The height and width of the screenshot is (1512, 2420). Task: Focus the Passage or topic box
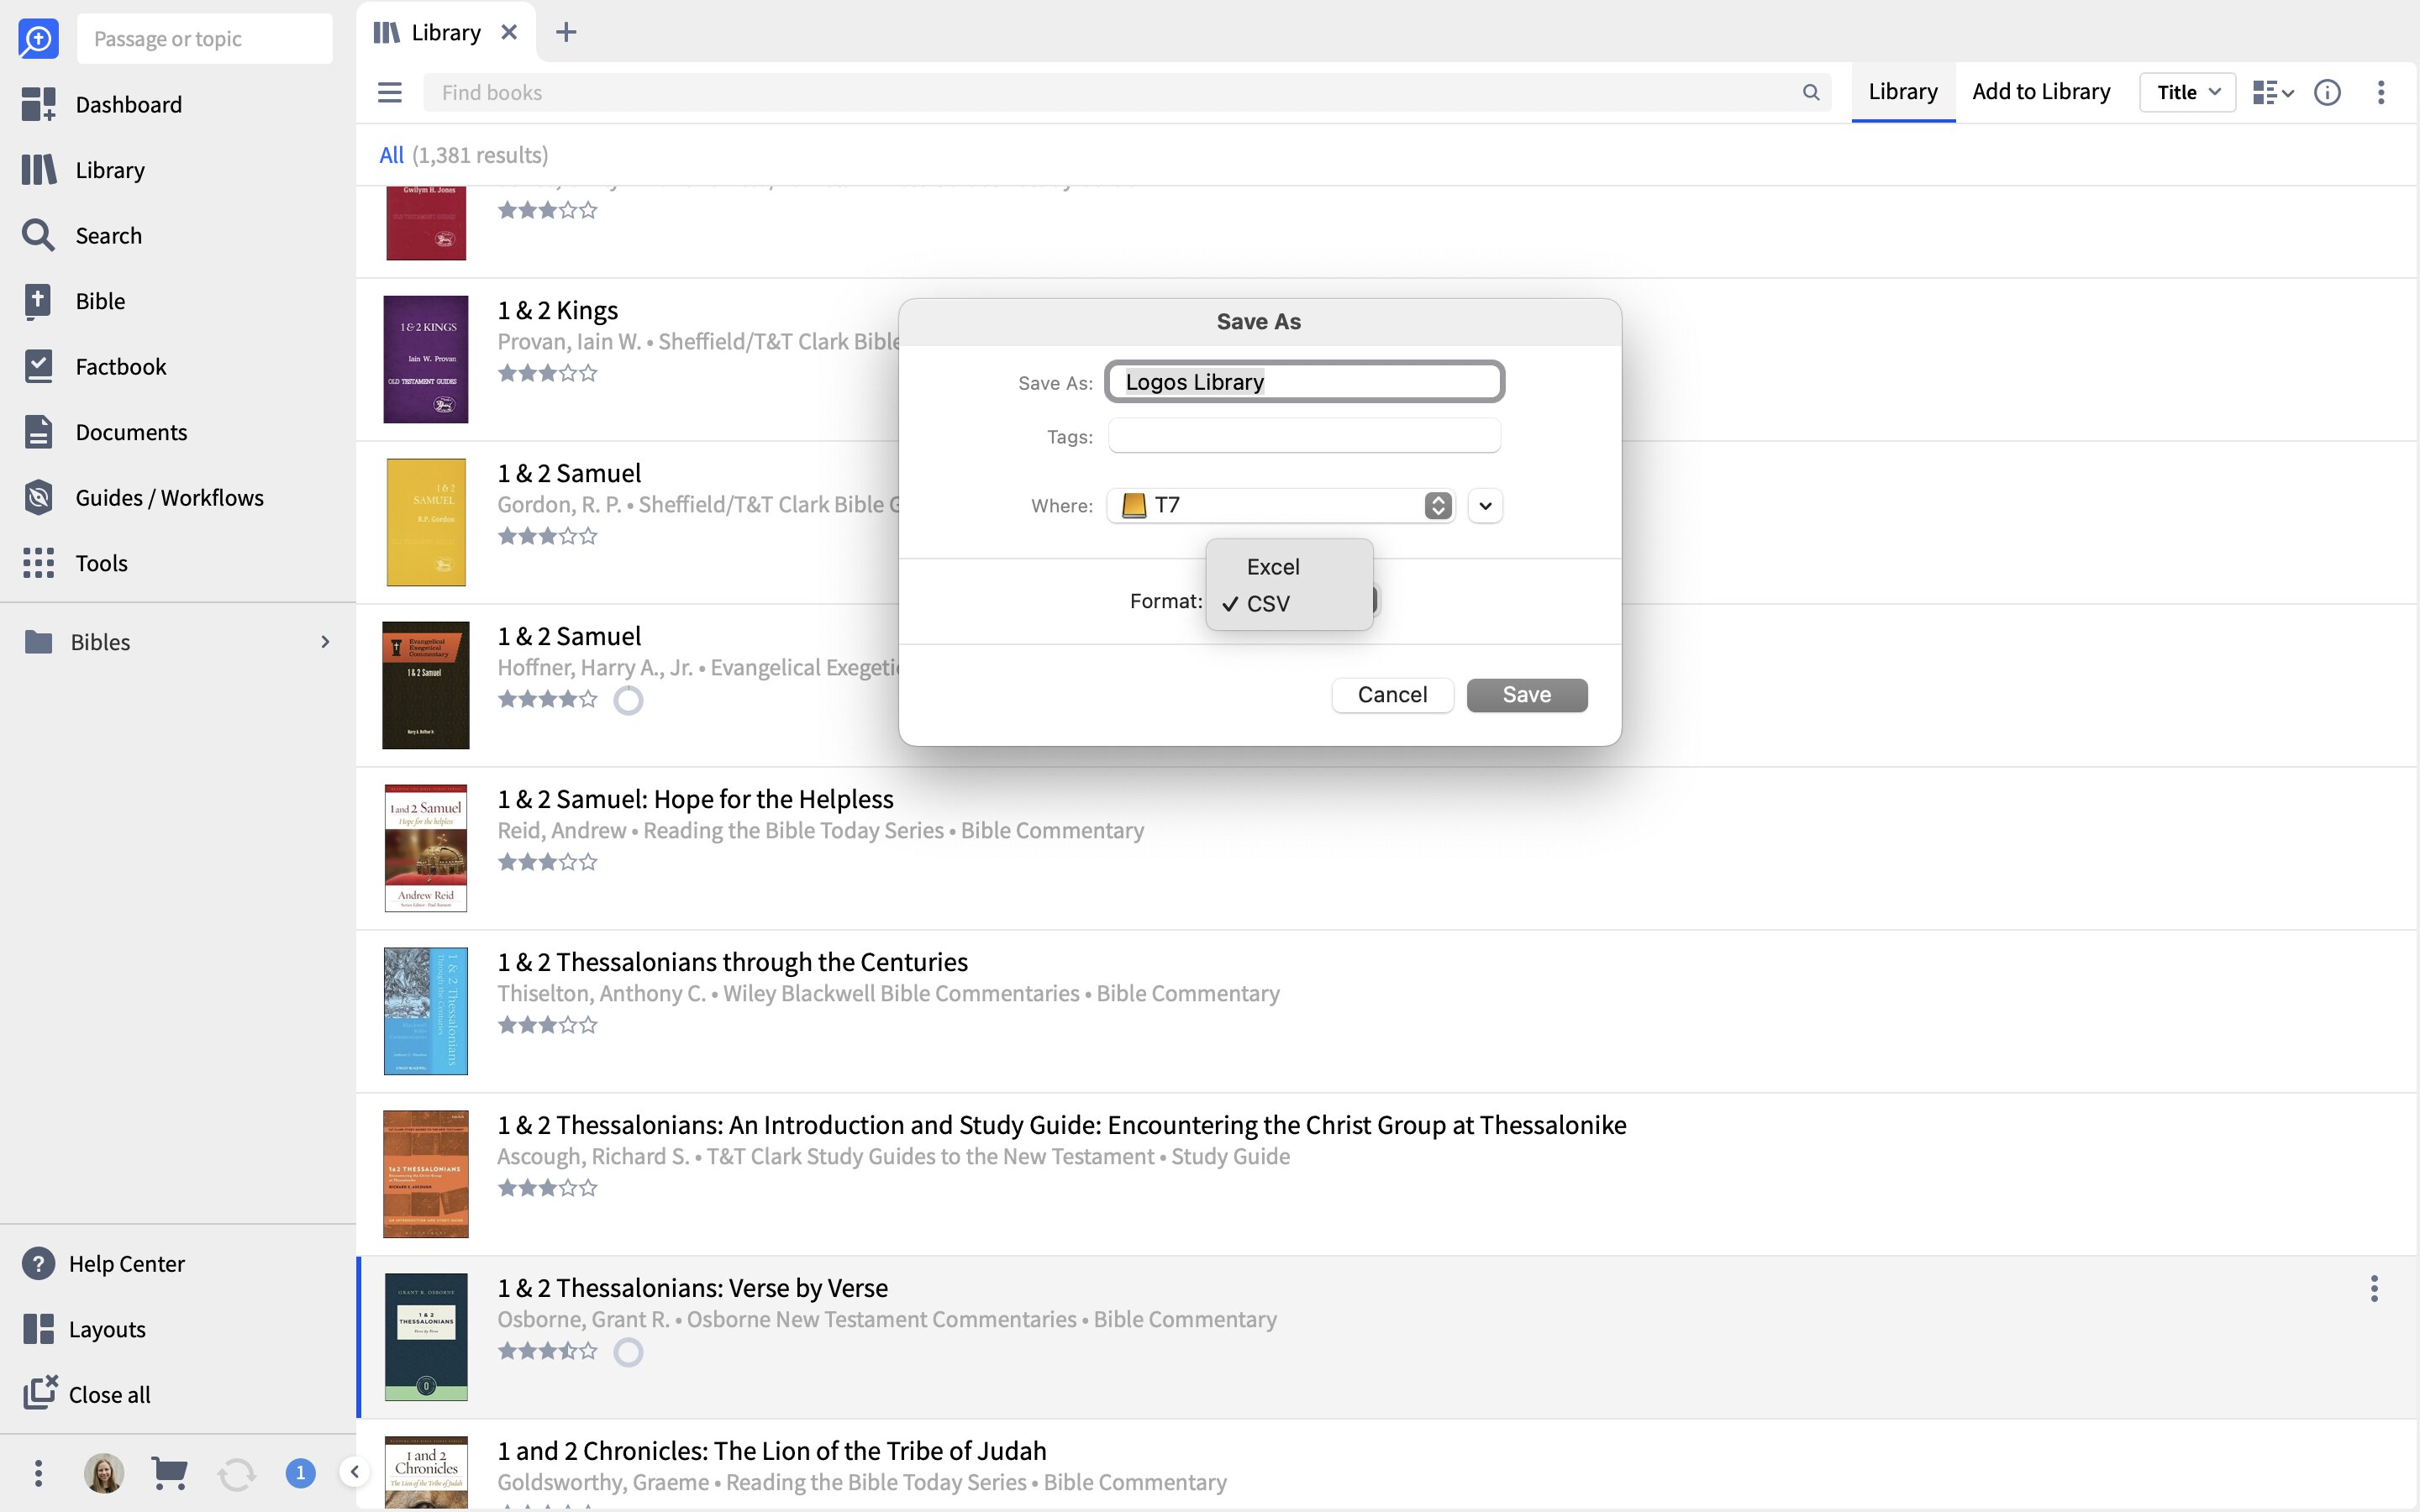pyautogui.click(x=204, y=38)
